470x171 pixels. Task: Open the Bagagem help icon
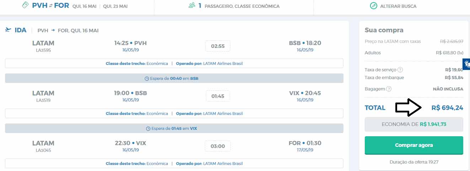click(389, 89)
